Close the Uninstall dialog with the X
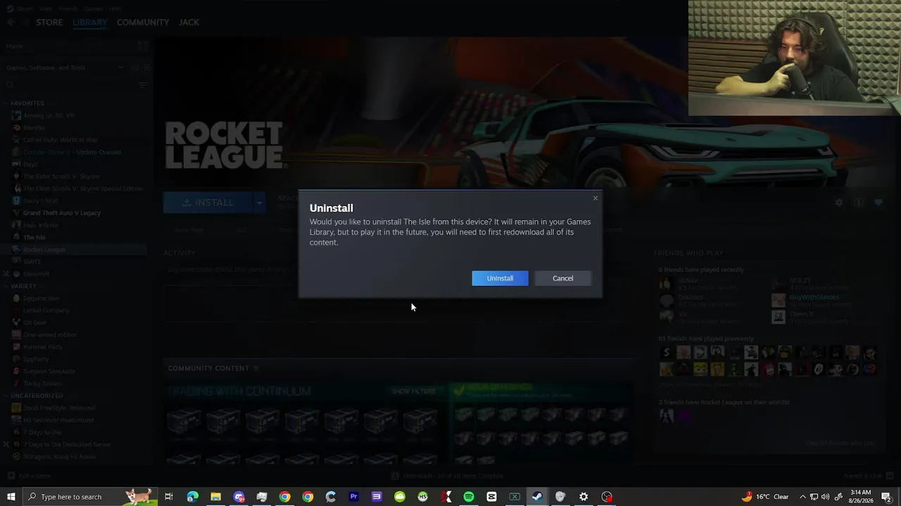The height and width of the screenshot is (506, 901). coord(596,198)
